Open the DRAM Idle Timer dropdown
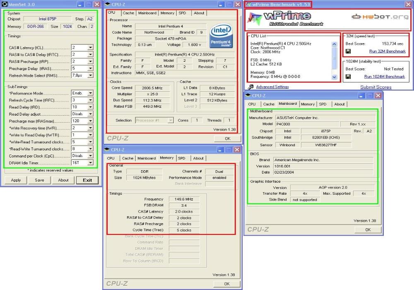Screen dimensions: 414x290 (90, 163)
